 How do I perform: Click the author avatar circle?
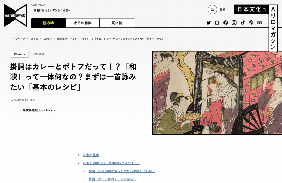pyautogui.click(x=16, y=110)
